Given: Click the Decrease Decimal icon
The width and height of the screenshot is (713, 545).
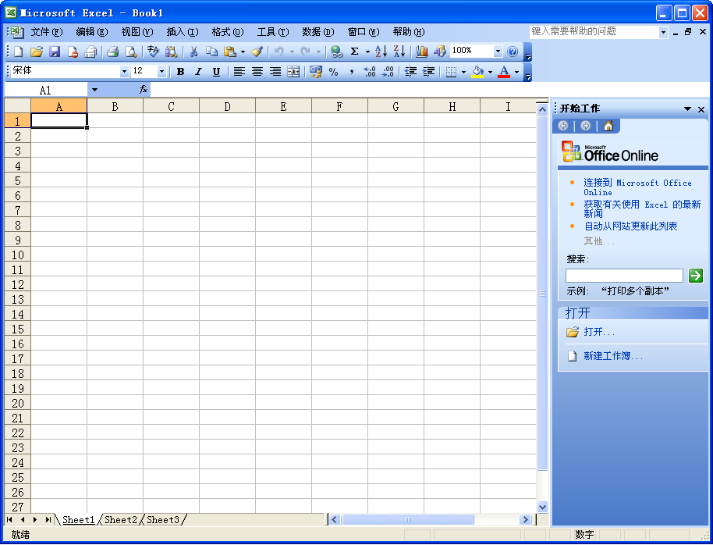Looking at the screenshot, I should pyautogui.click(x=388, y=72).
